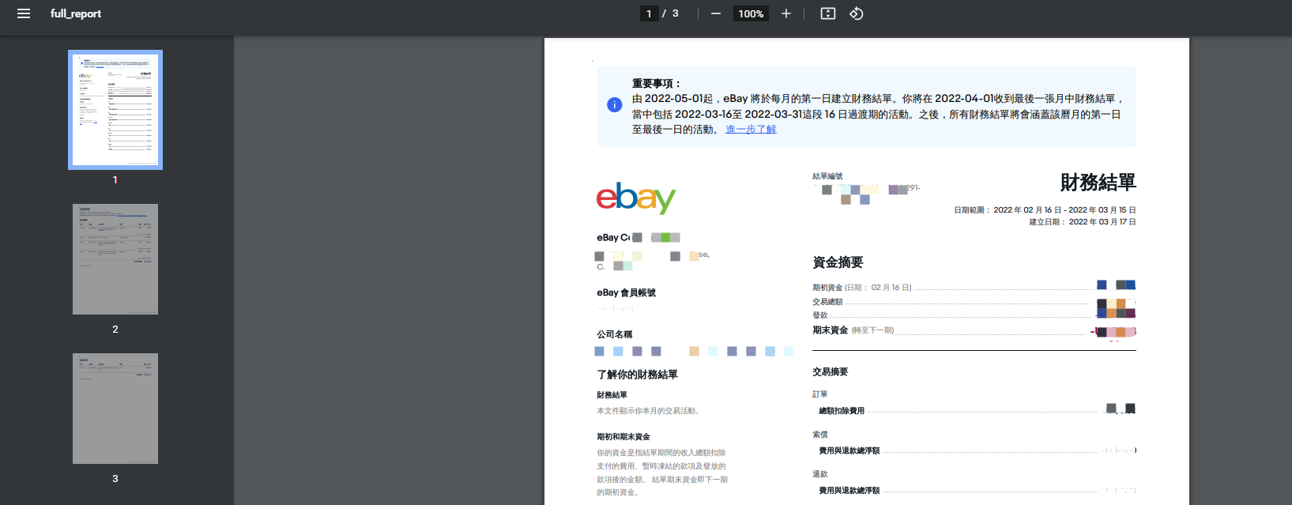
Task: Click the 退款 section label
Action: [x=820, y=474]
